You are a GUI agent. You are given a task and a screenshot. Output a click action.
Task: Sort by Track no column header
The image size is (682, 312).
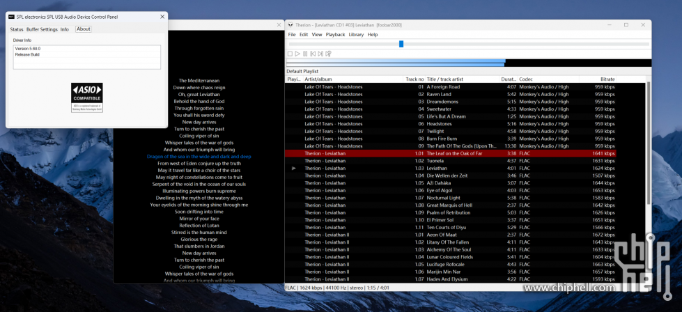click(415, 79)
